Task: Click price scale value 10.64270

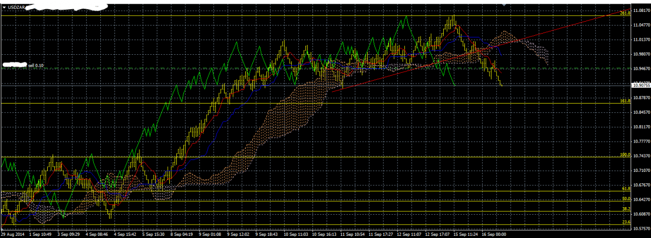Action: pos(641,199)
